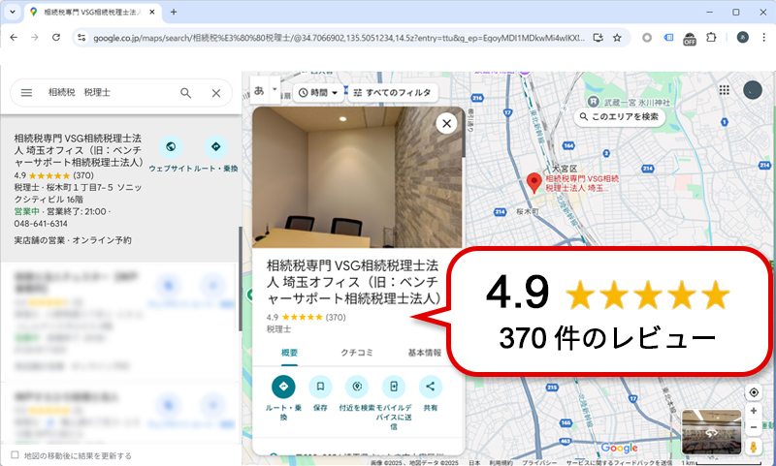Click the teal ルート・乗換 directions button in card
Image resolution: width=776 pixels, height=466 pixels.
(283, 387)
